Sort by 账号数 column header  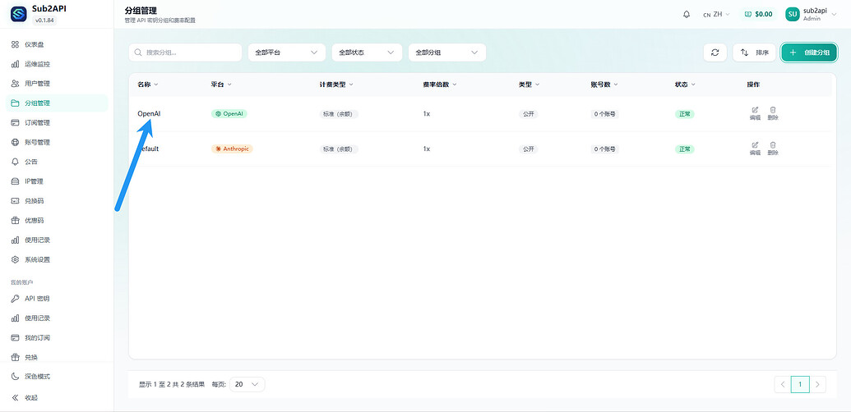coord(604,85)
